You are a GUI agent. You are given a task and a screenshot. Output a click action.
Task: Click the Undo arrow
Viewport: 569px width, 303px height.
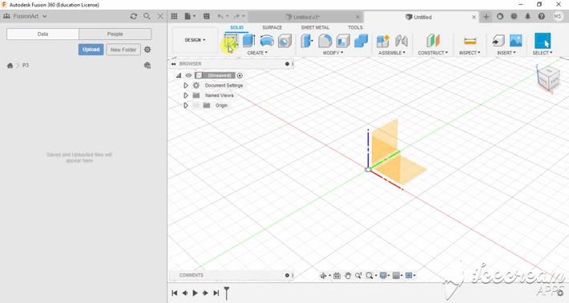(220, 16)
